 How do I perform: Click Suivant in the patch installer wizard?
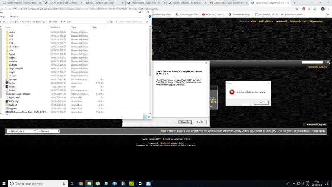point(185,122)
